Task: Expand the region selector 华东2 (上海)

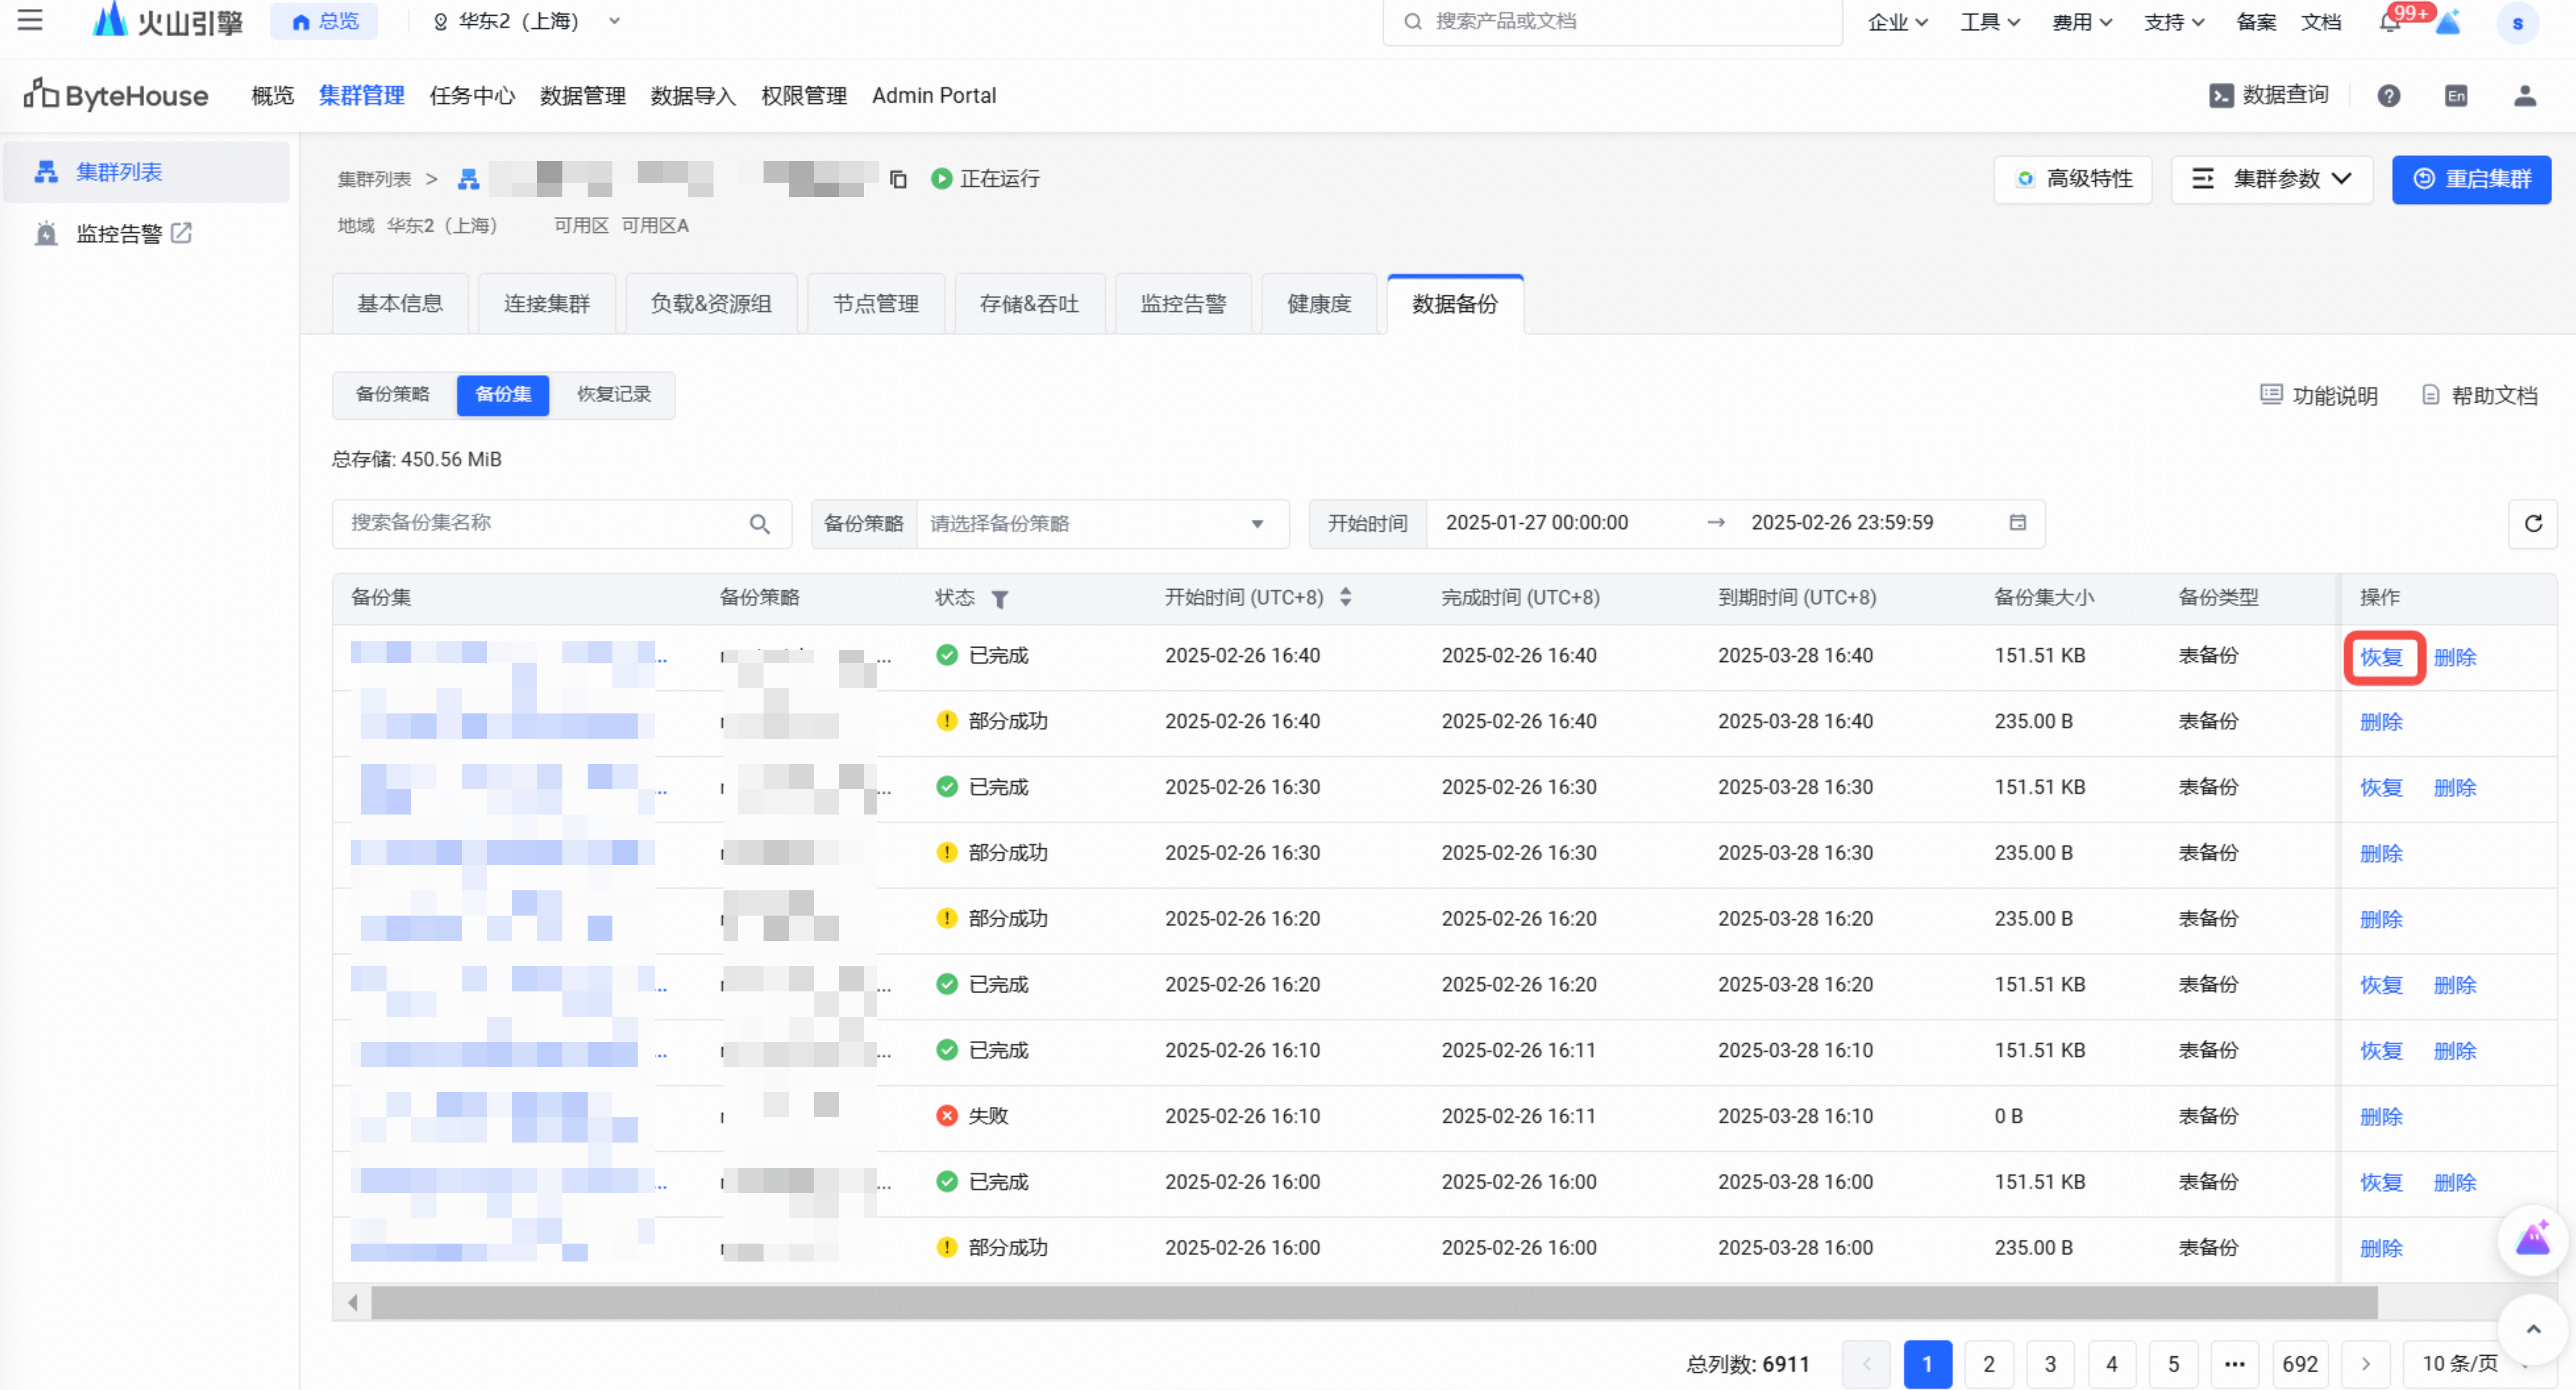Action: [526, 21]
